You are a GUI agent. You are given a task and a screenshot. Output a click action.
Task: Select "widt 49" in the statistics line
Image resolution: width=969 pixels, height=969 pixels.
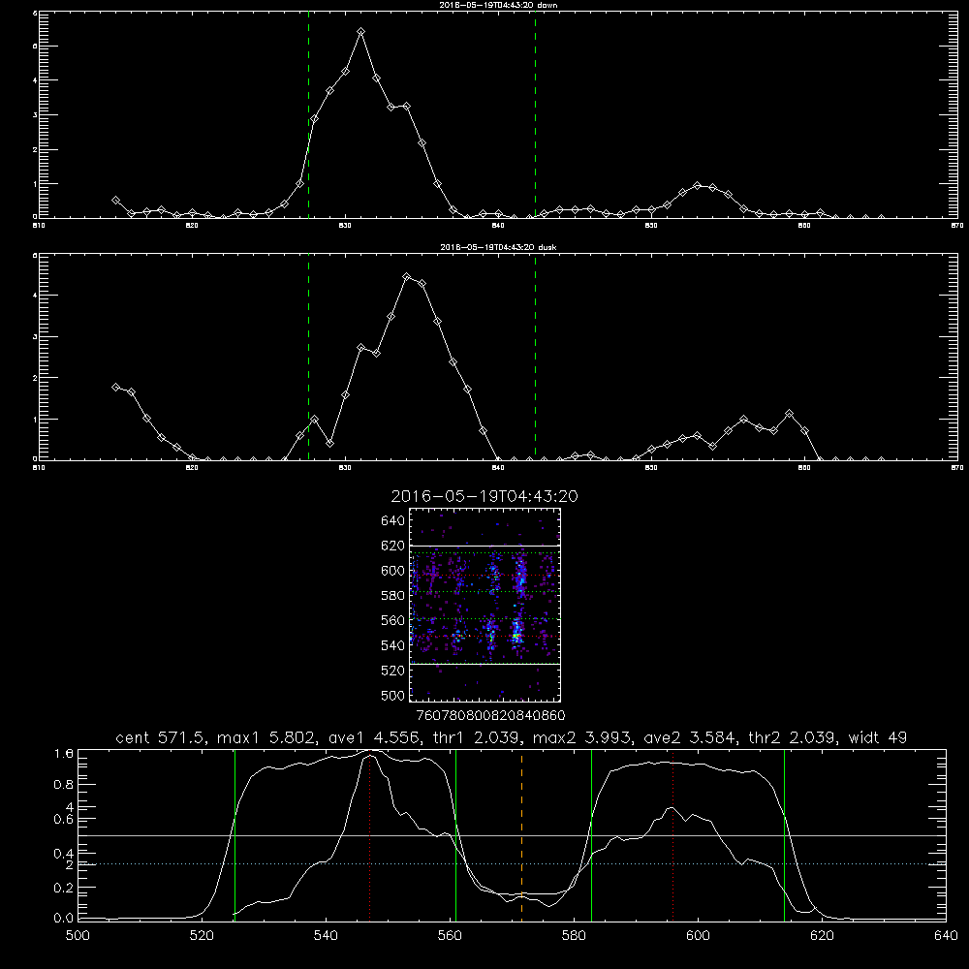878,737
